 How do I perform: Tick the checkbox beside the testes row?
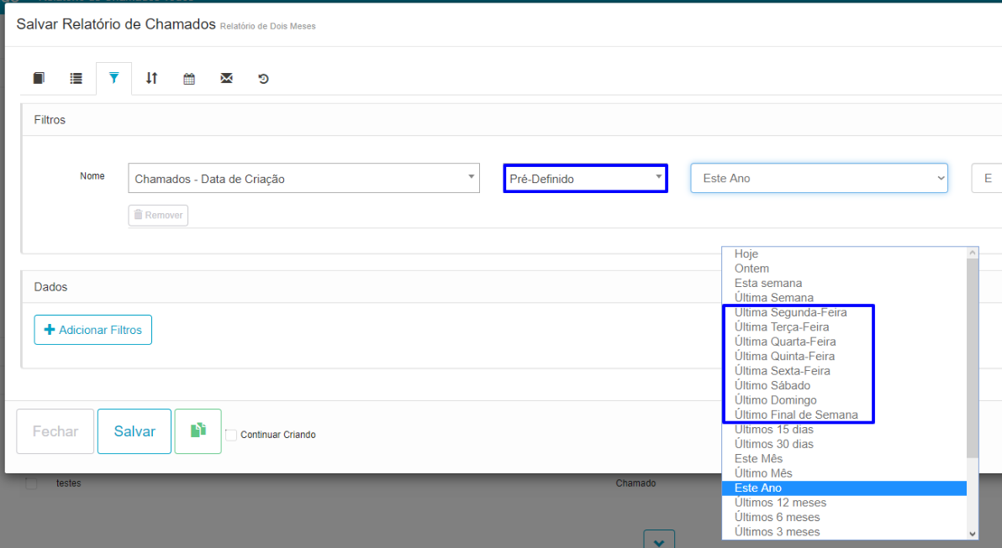click(x=30, y=483)
